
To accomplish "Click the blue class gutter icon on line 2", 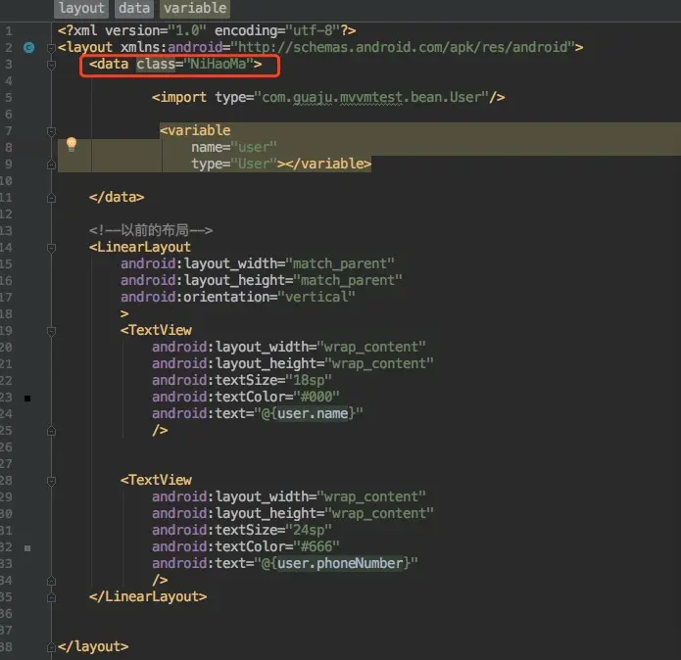I will [x=29, y=47].
